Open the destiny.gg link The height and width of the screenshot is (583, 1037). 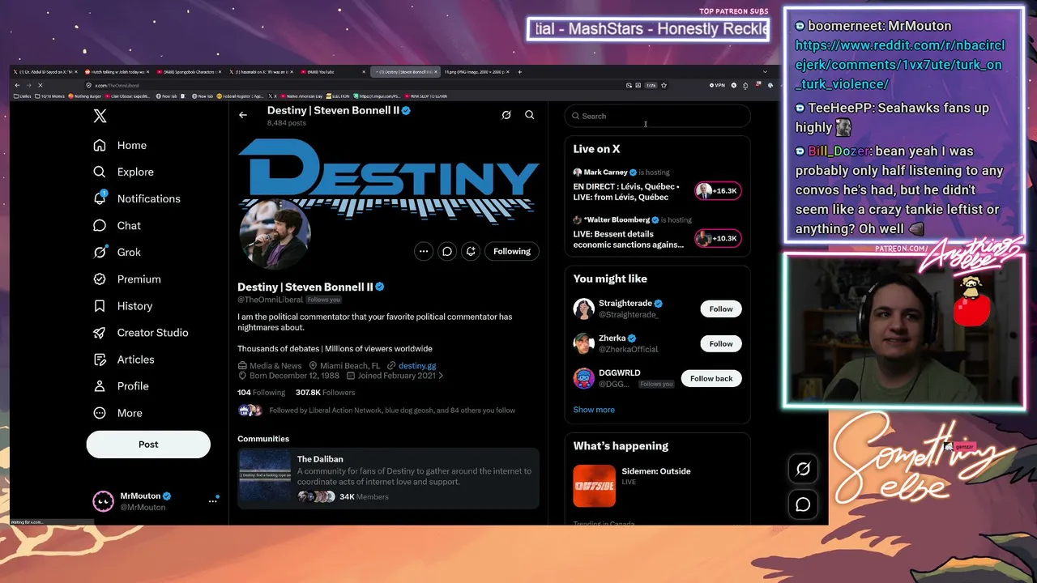(417, 366)
